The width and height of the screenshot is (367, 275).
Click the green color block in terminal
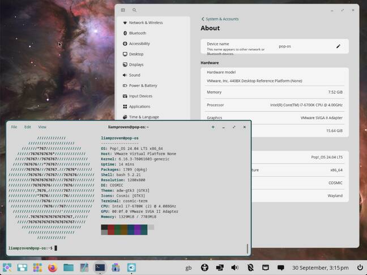click(x=117, y=230)
